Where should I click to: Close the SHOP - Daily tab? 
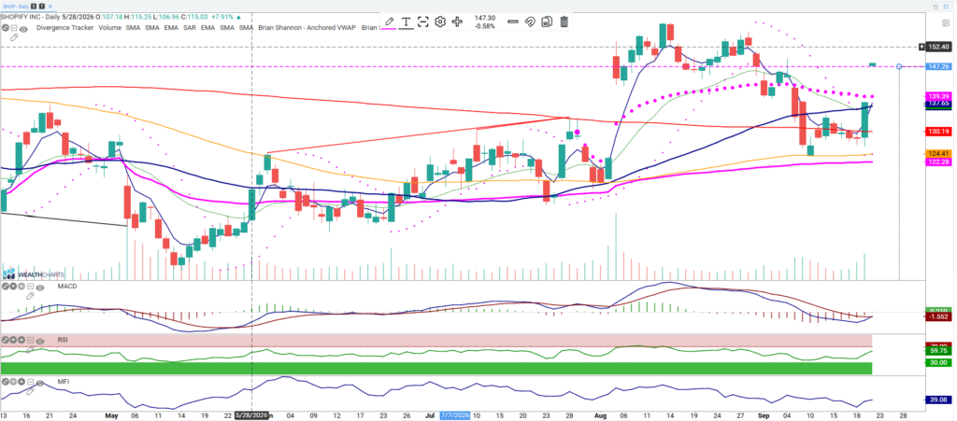coord(50,7)
